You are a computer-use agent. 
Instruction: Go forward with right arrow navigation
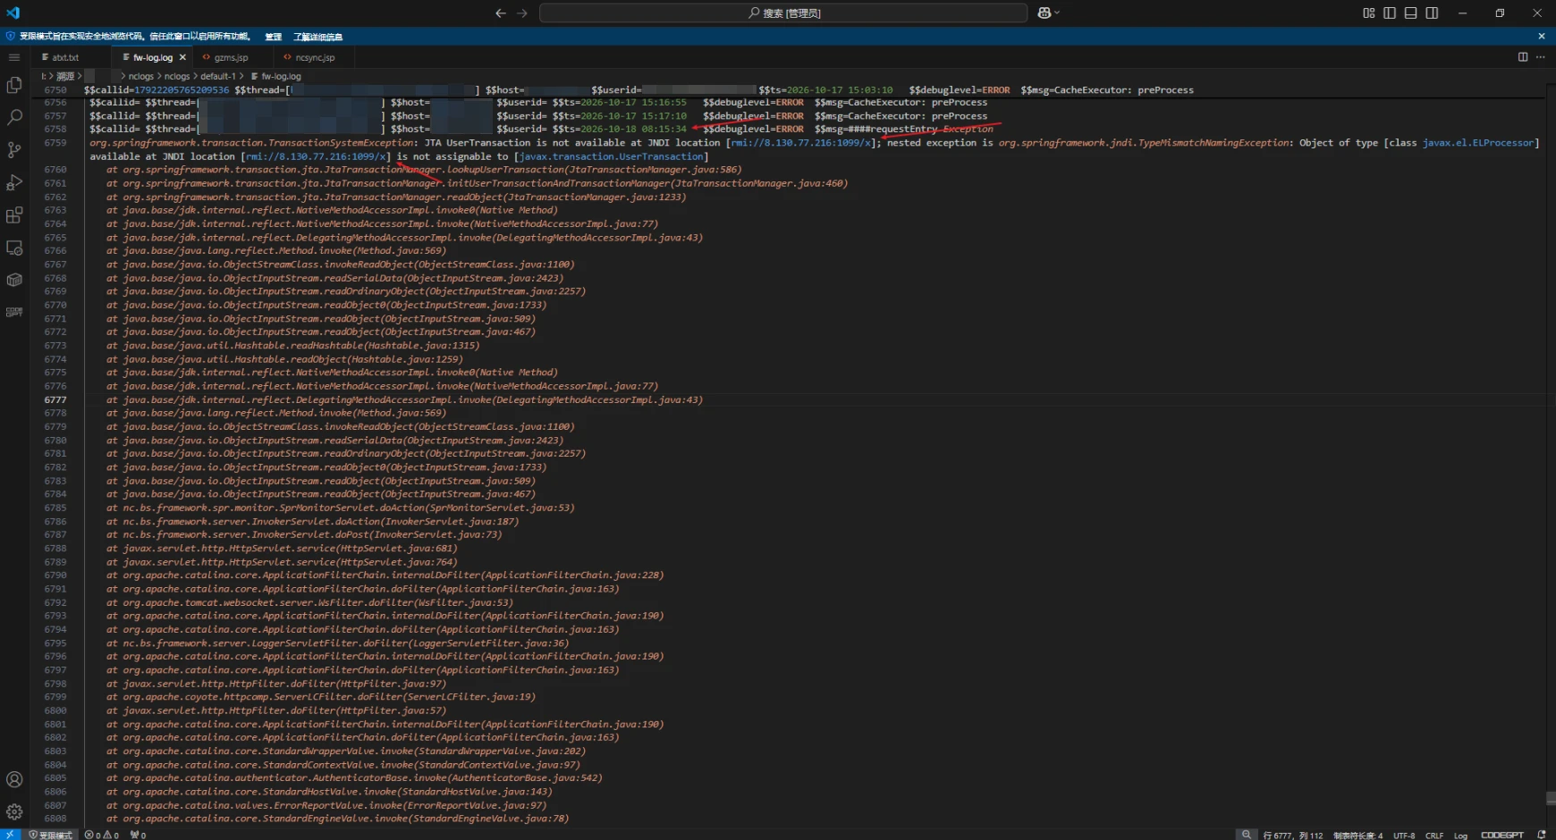pyautogui.click(x=522, y=13)
